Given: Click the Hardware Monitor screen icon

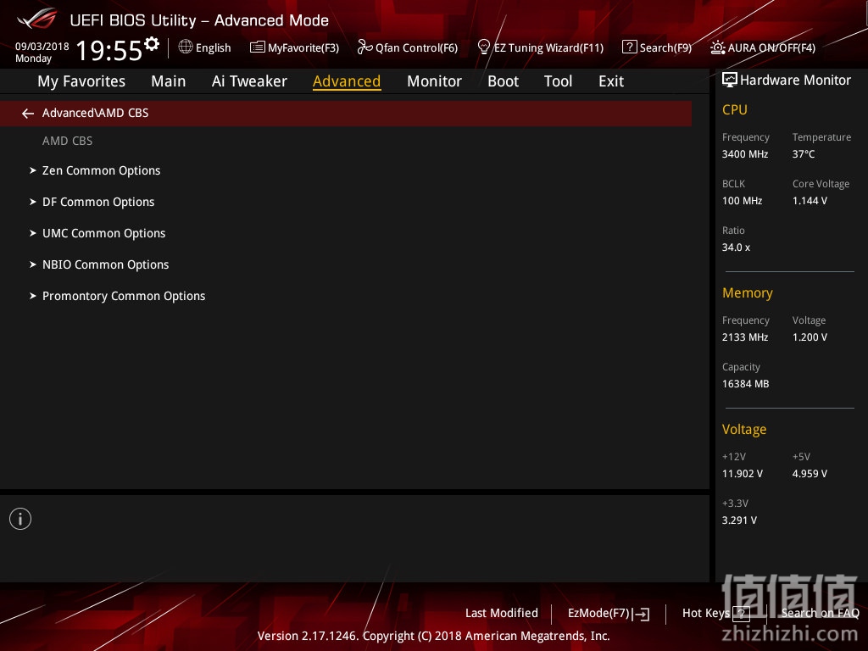Looking at the screenshot, I should coord(730,81).
